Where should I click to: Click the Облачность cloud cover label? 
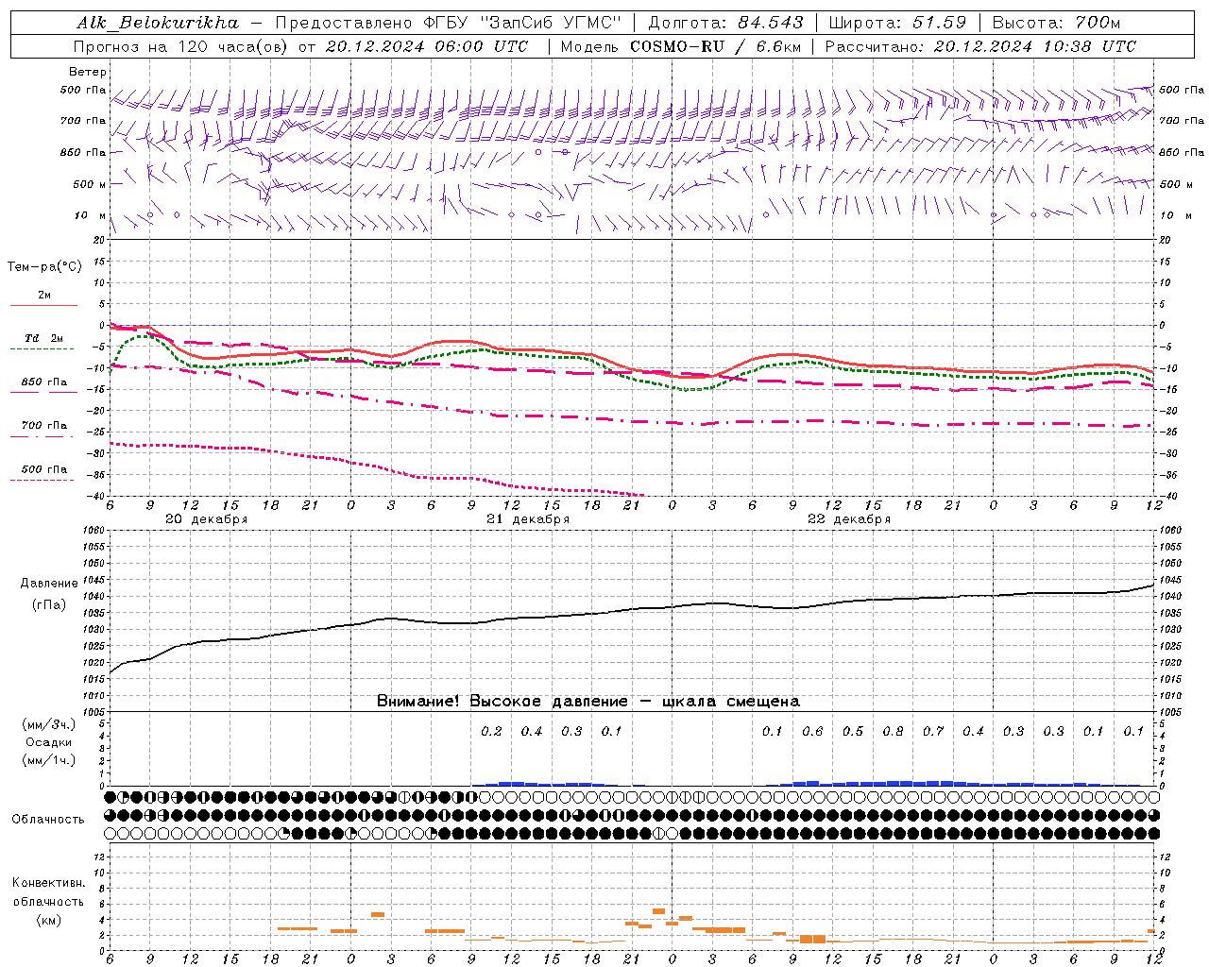(48, 820)
